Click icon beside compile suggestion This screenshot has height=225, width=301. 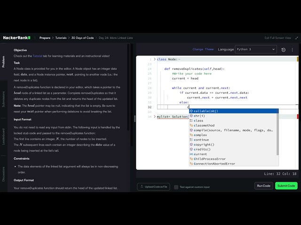(x=191, y=130)
